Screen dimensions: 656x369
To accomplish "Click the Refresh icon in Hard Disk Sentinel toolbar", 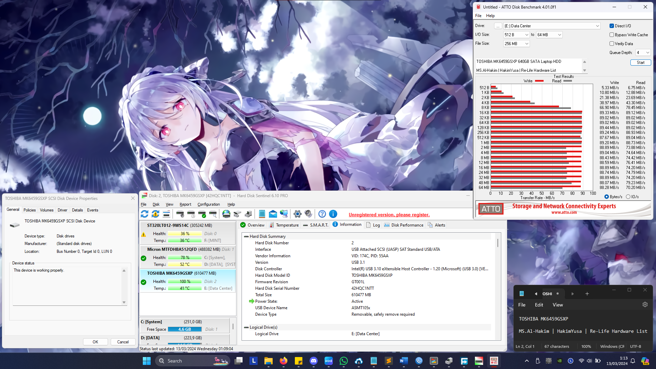I will [145, 214].
